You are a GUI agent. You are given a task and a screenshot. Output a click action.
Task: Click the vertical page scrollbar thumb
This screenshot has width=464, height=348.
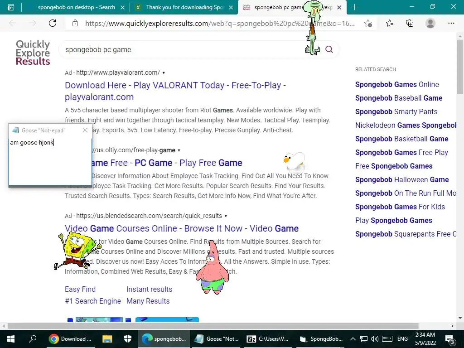click(460, 67)
